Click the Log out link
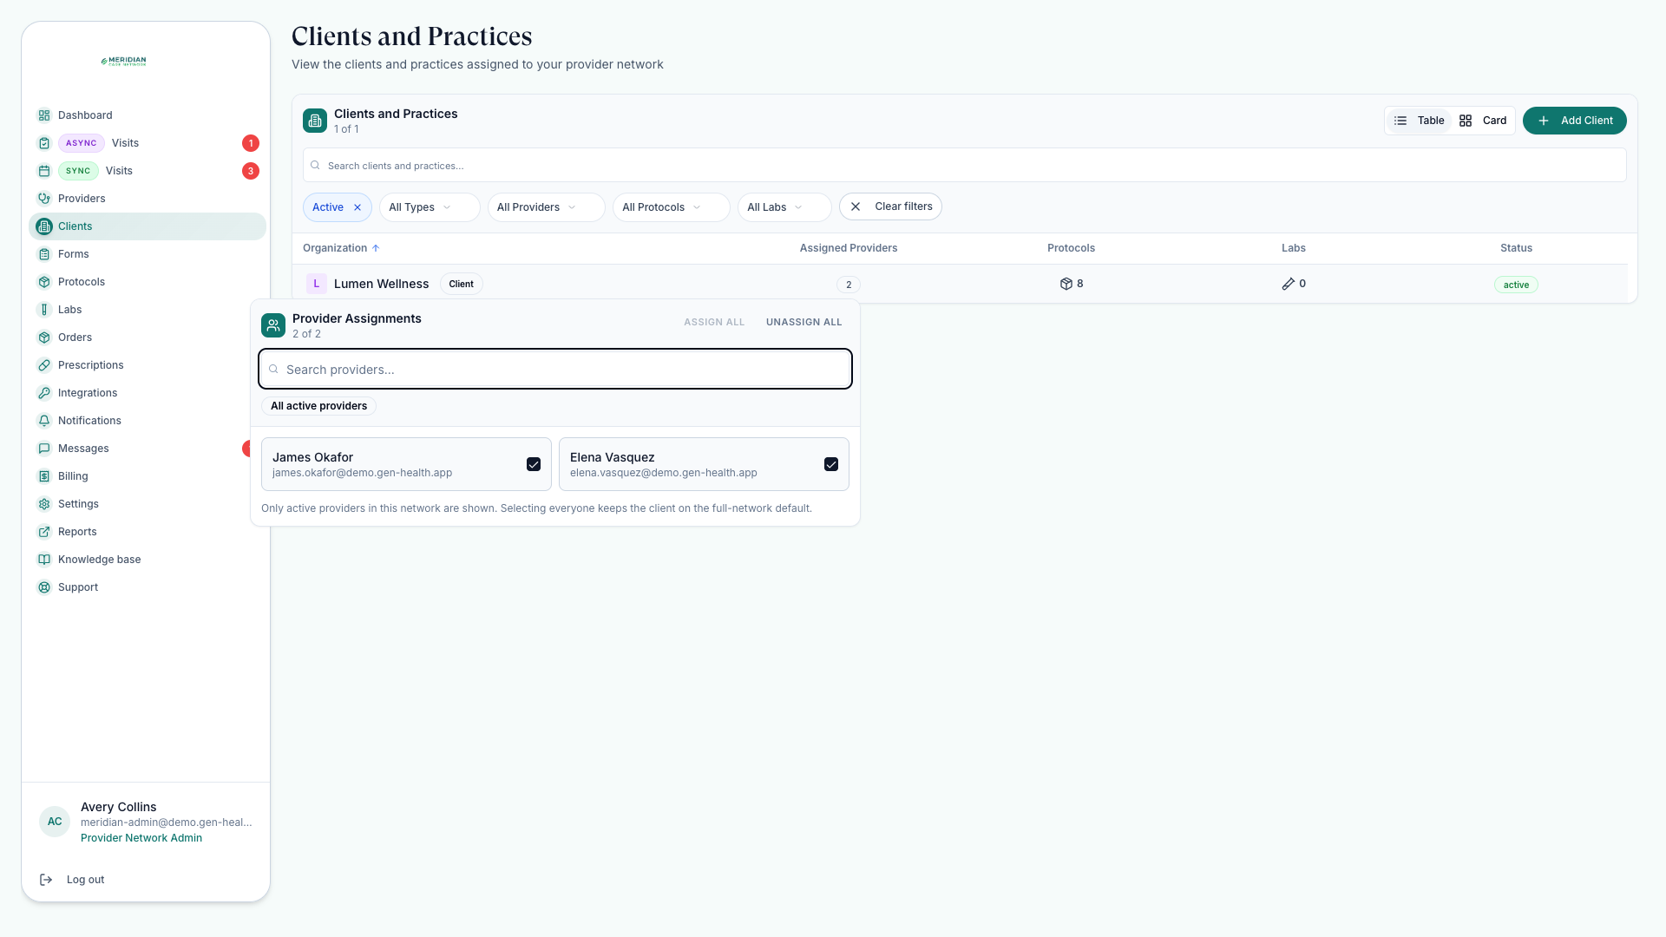Viewport: 1666px width, 937px height. [x=85, y=880]
